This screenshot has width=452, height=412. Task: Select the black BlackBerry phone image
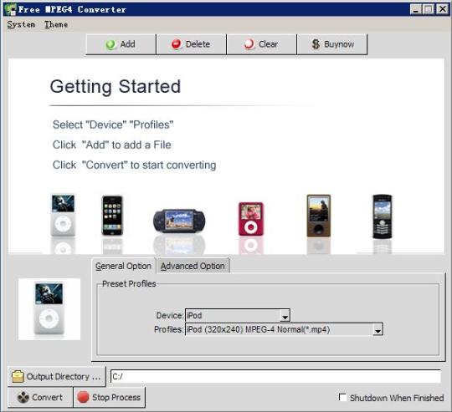383,216
